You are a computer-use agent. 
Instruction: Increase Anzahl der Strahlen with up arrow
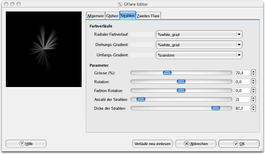click(253, 98)
